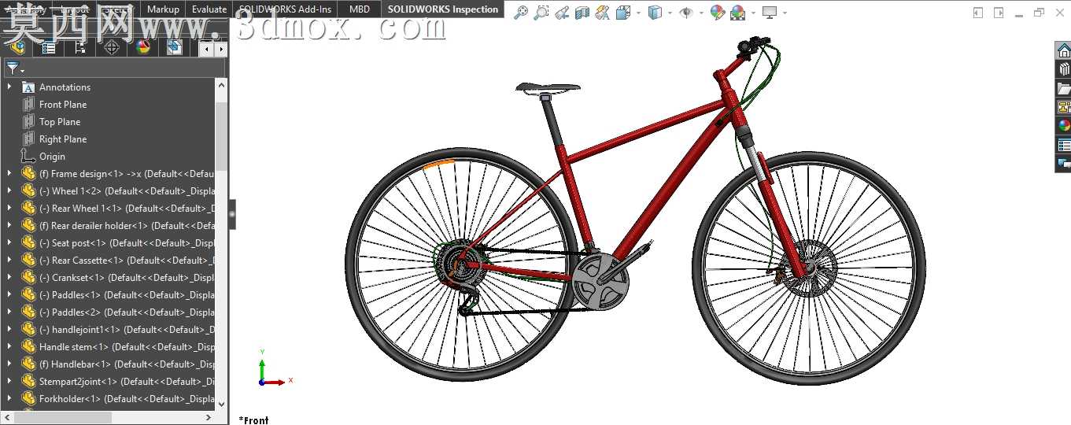Screen dimensions: 1071x425
Task: Open the DimXpertManager crosshair tab
Action: [112, 47]
